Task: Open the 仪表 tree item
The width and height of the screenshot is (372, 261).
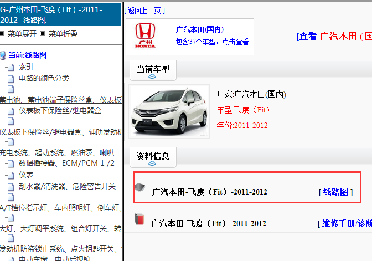Action: (x=26, y=175)
